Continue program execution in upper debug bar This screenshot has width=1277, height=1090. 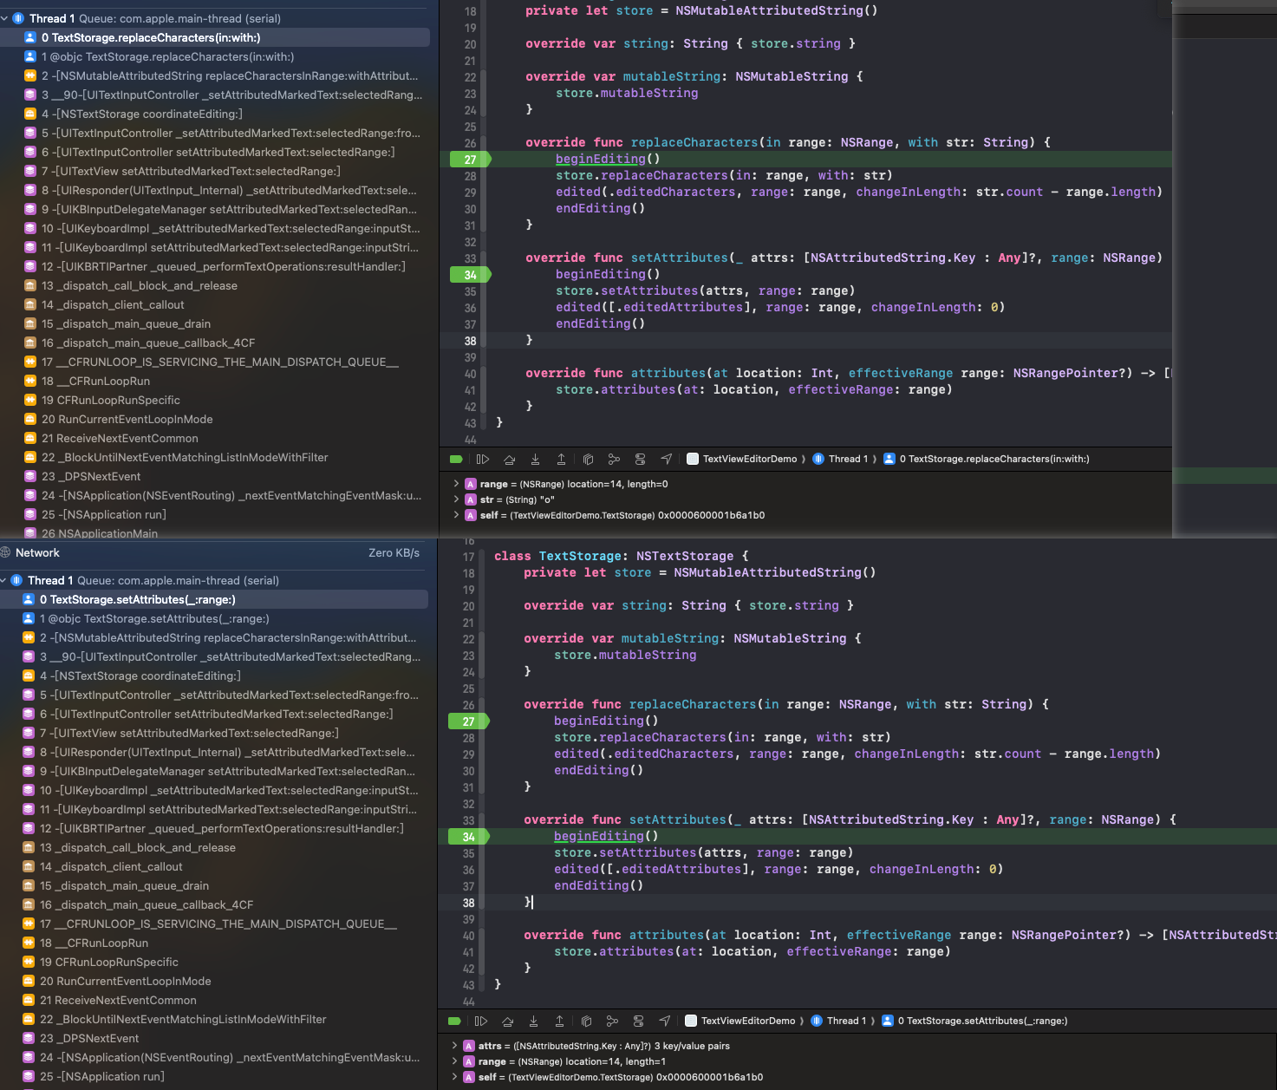[483, 460]
